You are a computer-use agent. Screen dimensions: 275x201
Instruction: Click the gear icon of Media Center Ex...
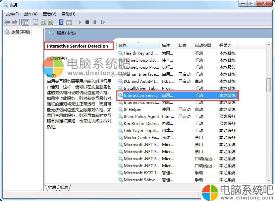(120, 137)
